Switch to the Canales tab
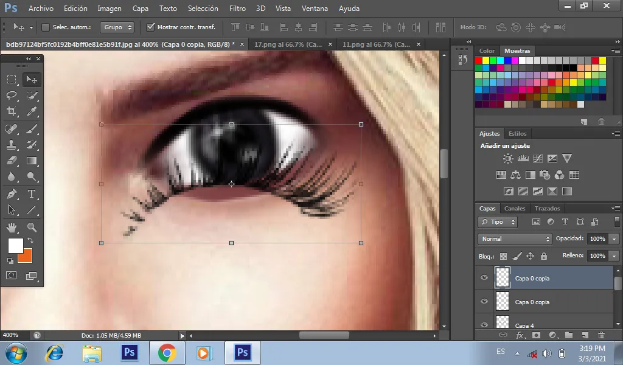 tap(515, 208)
